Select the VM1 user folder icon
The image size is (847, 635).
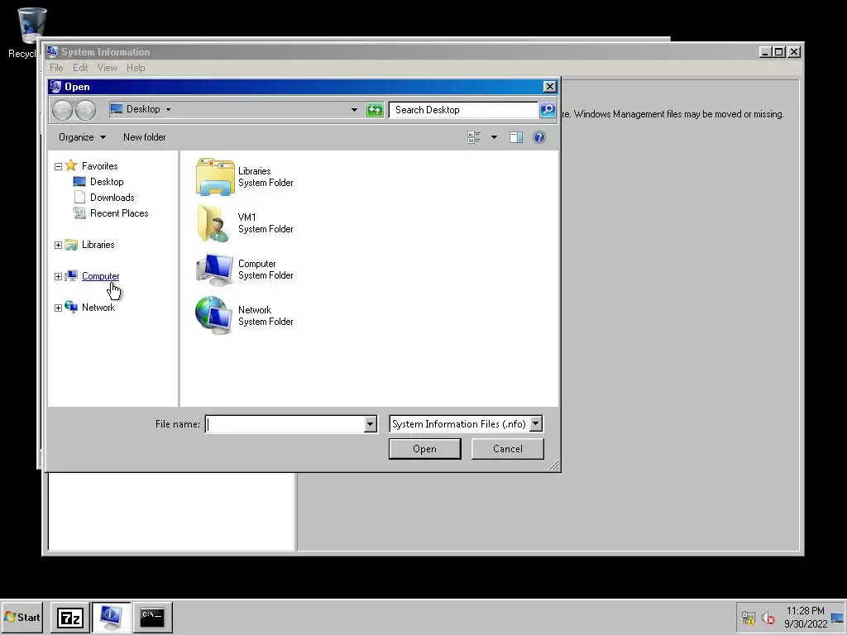coord(215,223)
